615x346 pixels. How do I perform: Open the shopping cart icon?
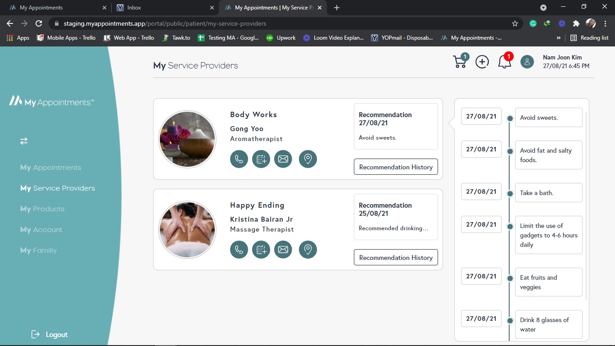460,62
